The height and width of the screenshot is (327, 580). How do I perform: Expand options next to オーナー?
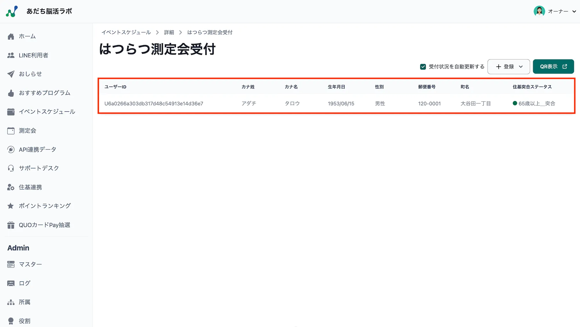pyautogui.click(x=574, y=11)
